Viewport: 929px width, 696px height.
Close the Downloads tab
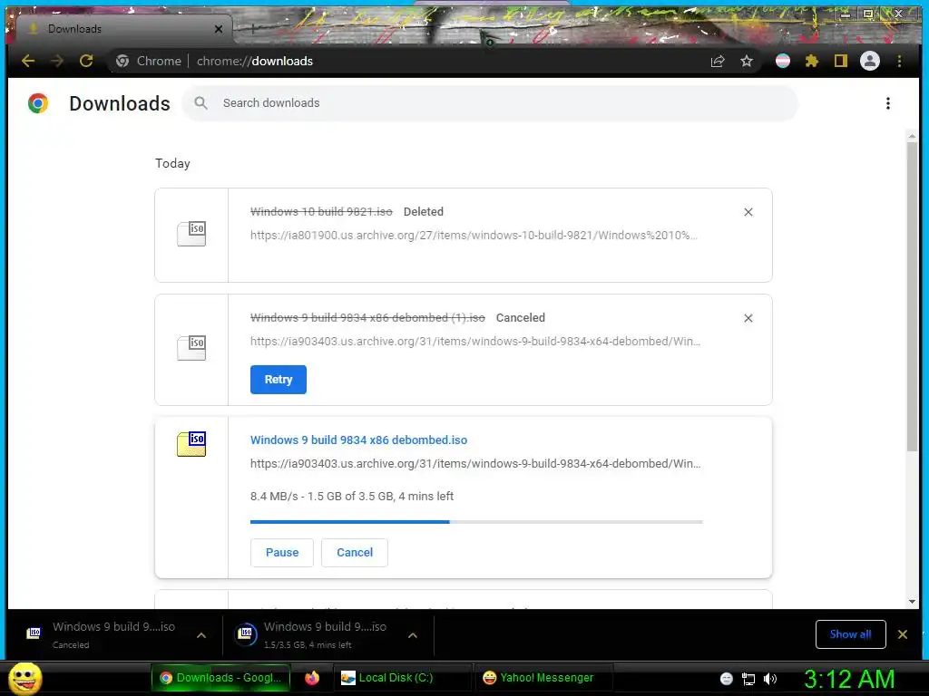[x=219, y=29]
